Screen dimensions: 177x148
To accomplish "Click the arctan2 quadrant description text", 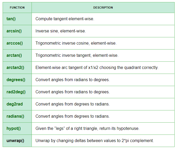I will [97, 68].
